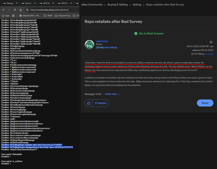Click Disallow line for /ebay01/attachments/ebay01/*
Screen dimensions: 217x169
tap(19, 149)
